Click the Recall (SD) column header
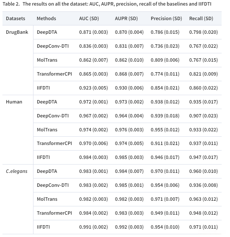The height and width of the screenshot is (237, 230). (201, 19)
